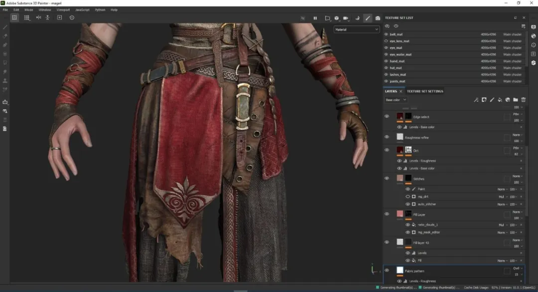Click the video camera settings icon in toolbar
The height and width of the screenshot is (292, 538).
(x=346, y=18)
